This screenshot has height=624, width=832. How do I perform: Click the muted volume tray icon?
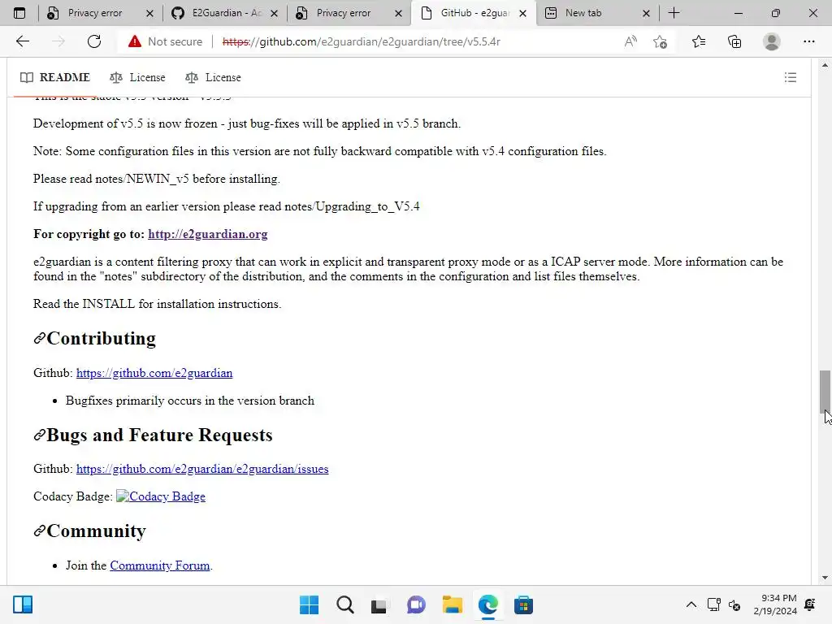point(734,604)
